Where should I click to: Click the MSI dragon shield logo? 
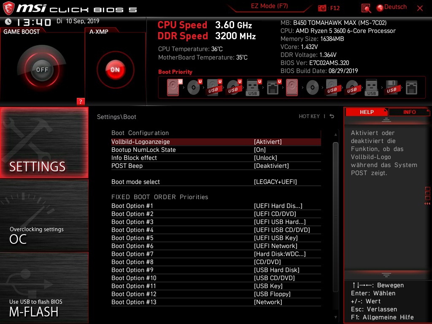(8, 8)
